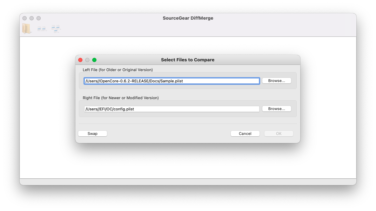Focus the Right File path field
This screenshot has height=211, width=376.
pos(172,109)
